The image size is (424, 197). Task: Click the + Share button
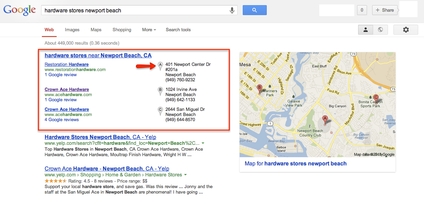(385, 10)
